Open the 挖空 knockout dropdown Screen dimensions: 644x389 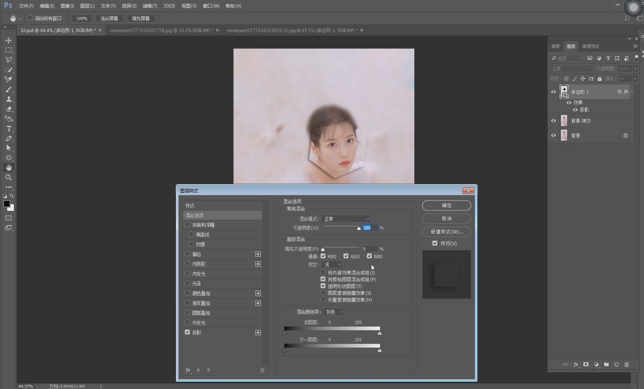pyautogui.click(x=332, y=264)
